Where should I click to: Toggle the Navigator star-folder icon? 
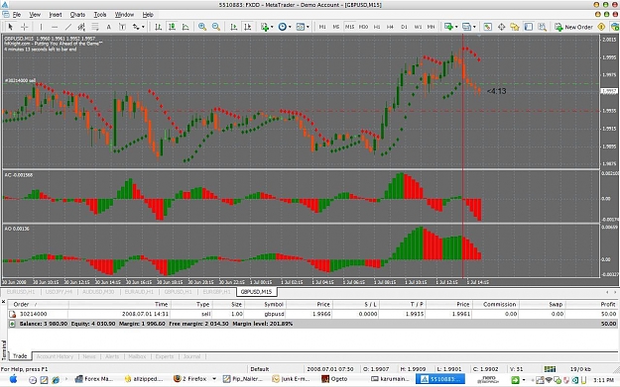point(515,27)
